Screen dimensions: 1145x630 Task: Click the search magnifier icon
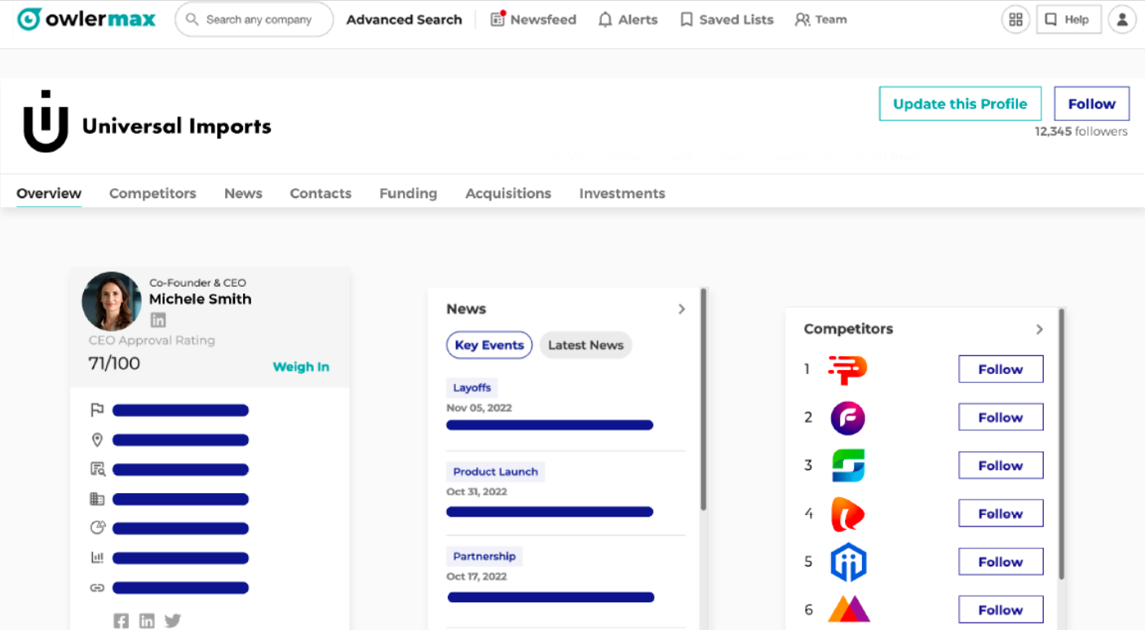[192, 19]
